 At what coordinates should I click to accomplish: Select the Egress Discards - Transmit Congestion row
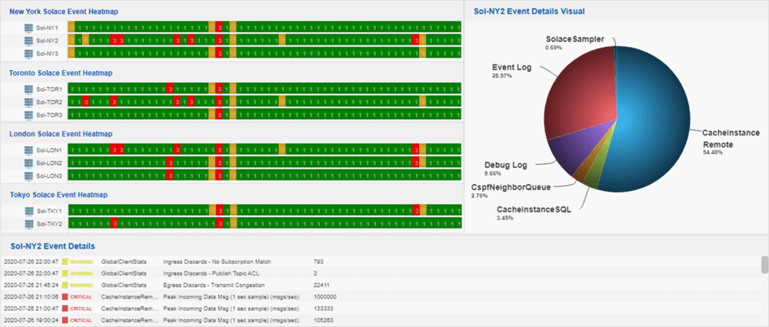(x=382, y=285)
